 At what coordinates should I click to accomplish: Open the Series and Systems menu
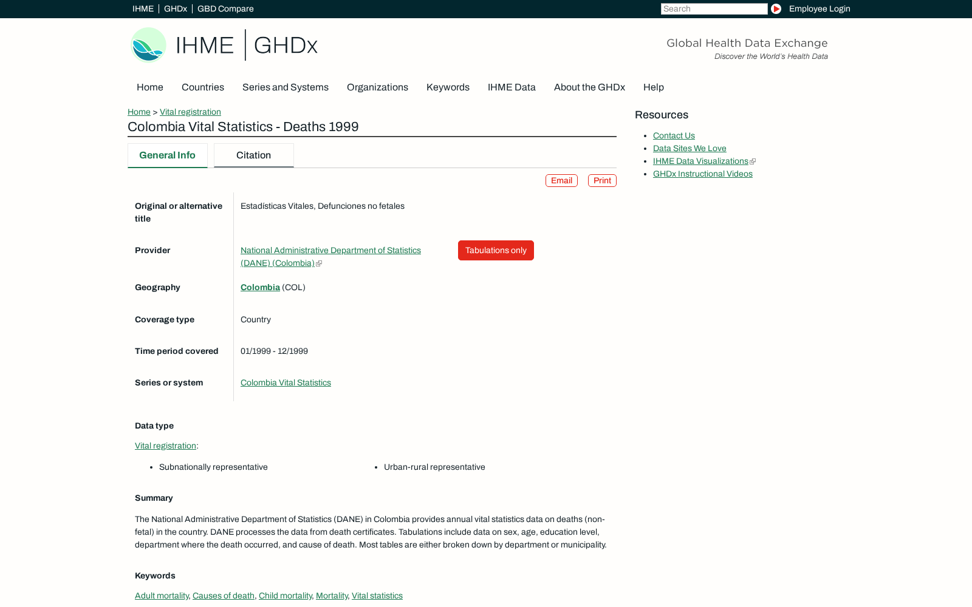[286, 87]
